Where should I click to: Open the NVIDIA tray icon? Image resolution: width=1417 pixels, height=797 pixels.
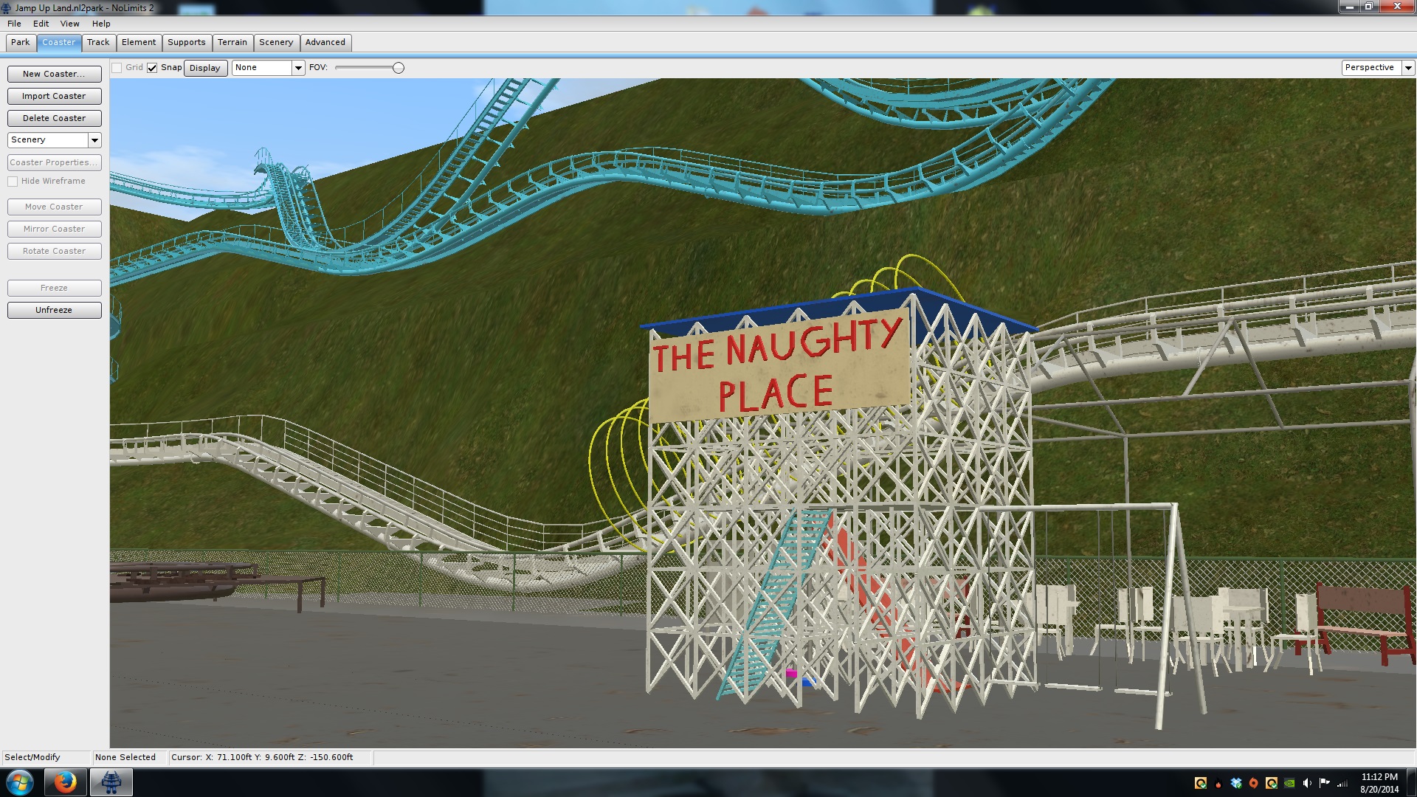pyautogui.click(x=1289, y=783)
